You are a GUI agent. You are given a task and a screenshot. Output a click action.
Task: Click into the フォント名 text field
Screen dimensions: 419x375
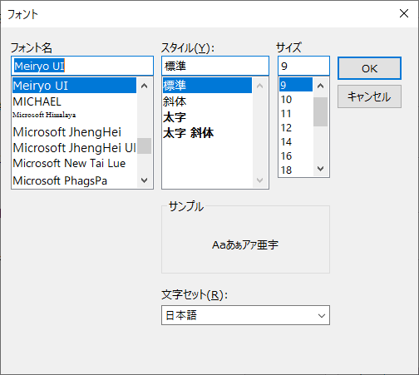[82, 66]
